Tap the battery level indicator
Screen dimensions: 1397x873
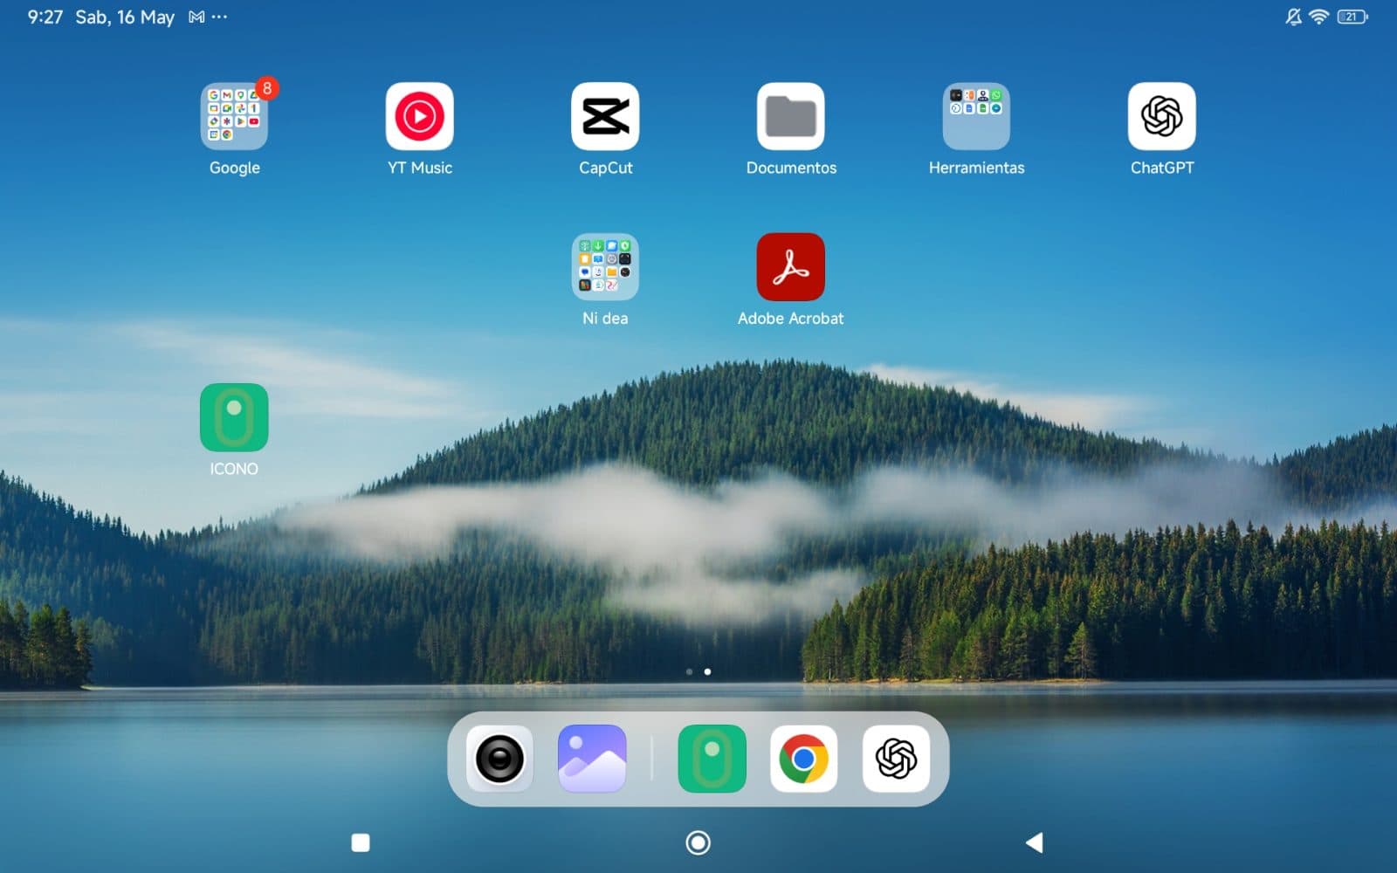[1352, 17]
